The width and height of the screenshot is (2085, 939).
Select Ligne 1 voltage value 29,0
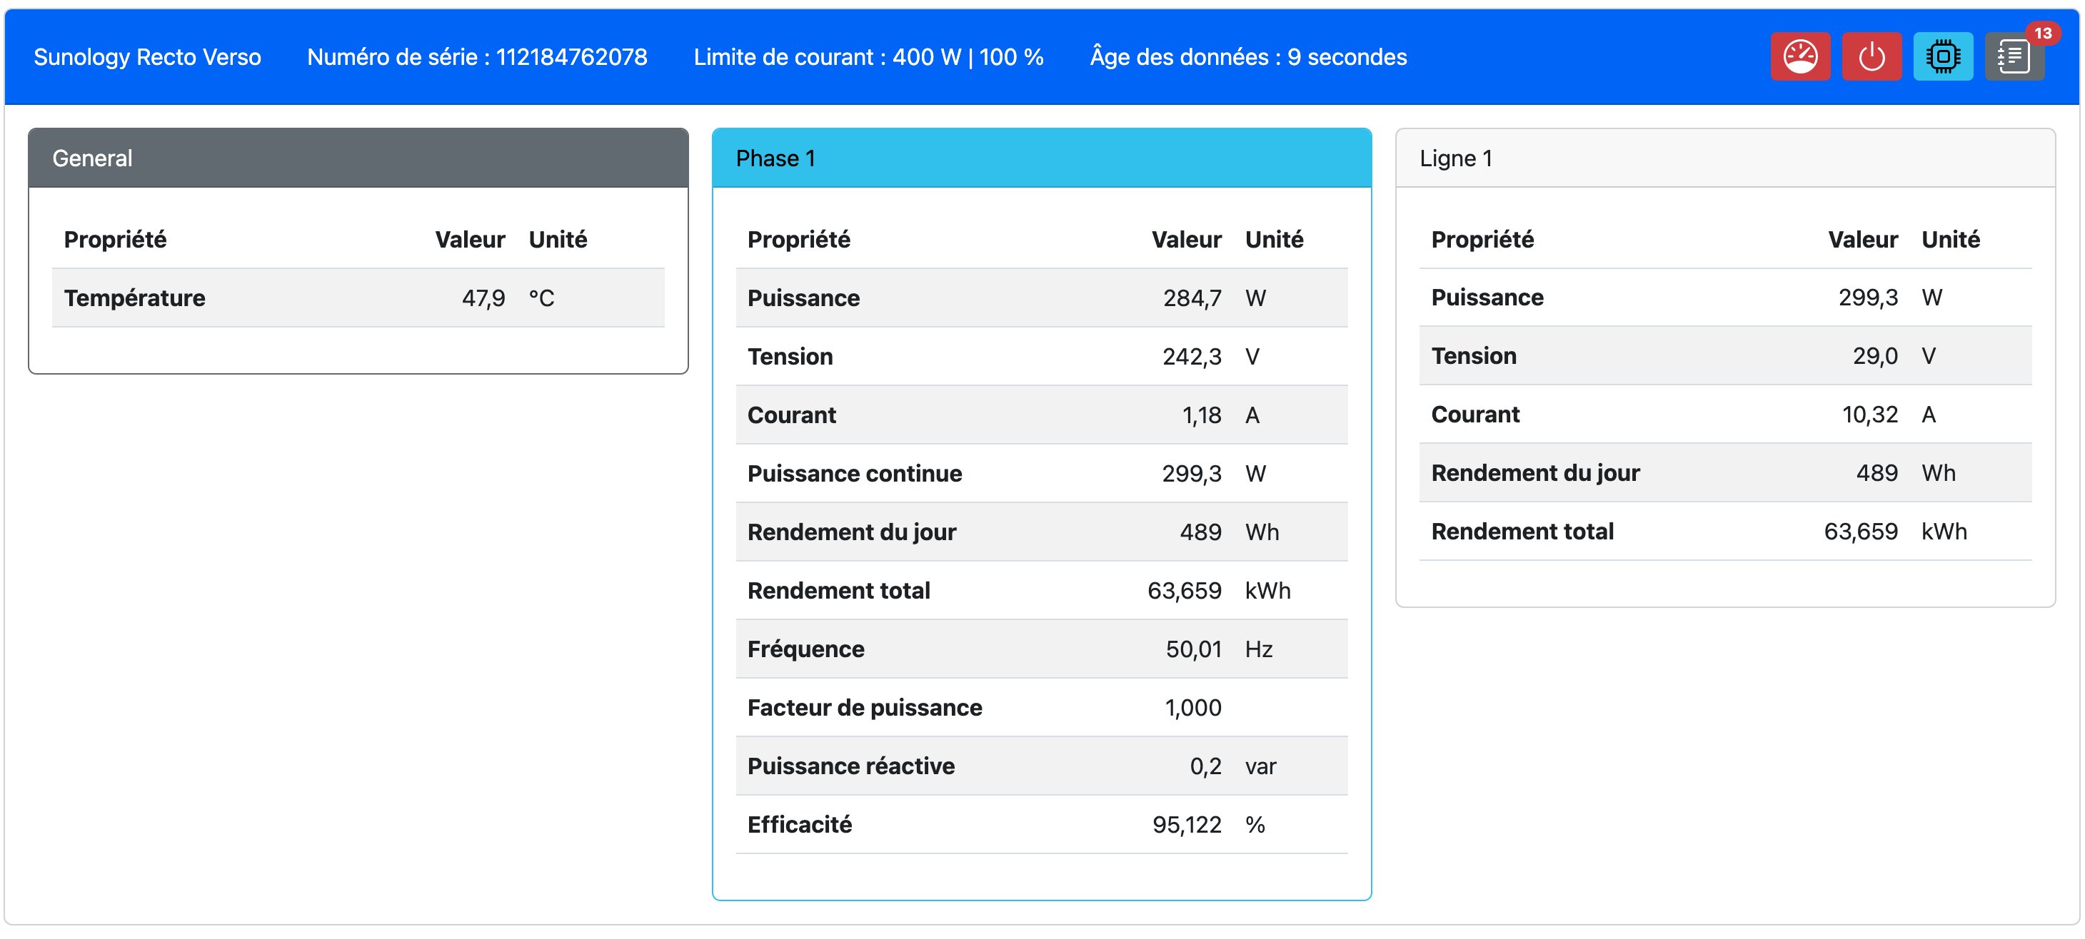tap(1875, 355)
